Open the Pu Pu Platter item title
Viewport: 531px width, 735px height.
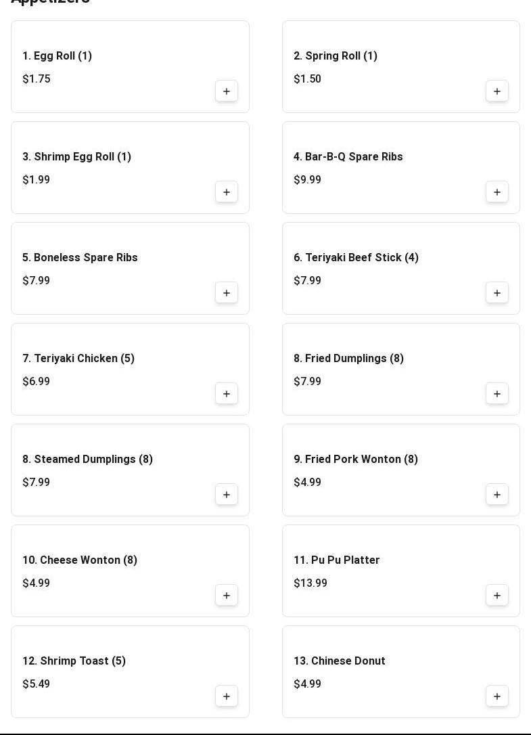[336, 560]
